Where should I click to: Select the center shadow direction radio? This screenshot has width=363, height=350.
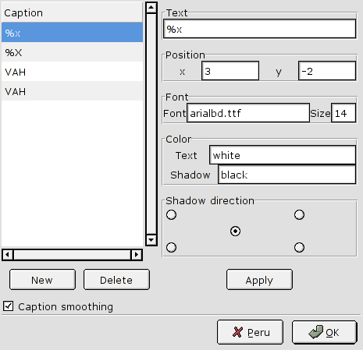235,231
